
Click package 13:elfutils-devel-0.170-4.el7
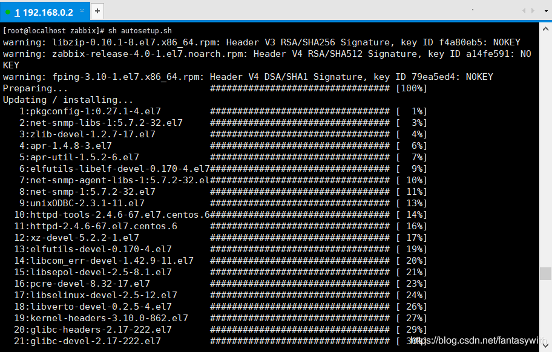[x=93, y=249]
